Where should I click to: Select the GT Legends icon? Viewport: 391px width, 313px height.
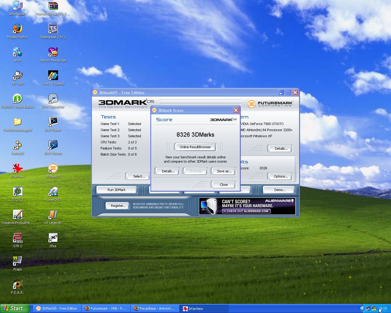53,217
